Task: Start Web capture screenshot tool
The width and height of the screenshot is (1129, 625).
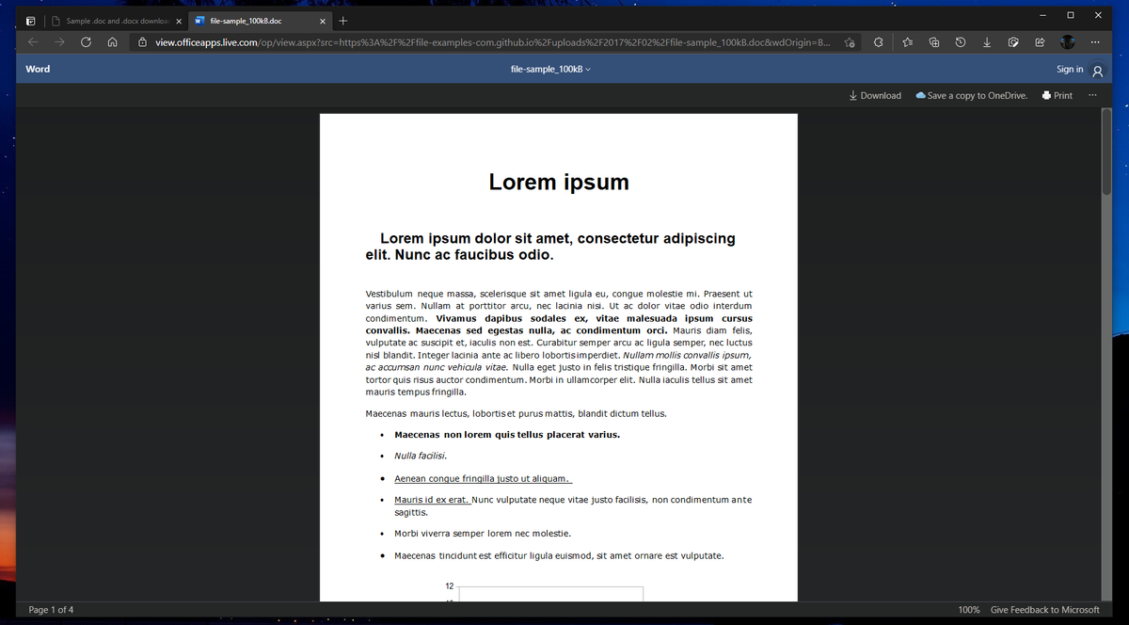Action: [x=1012, y=42]
